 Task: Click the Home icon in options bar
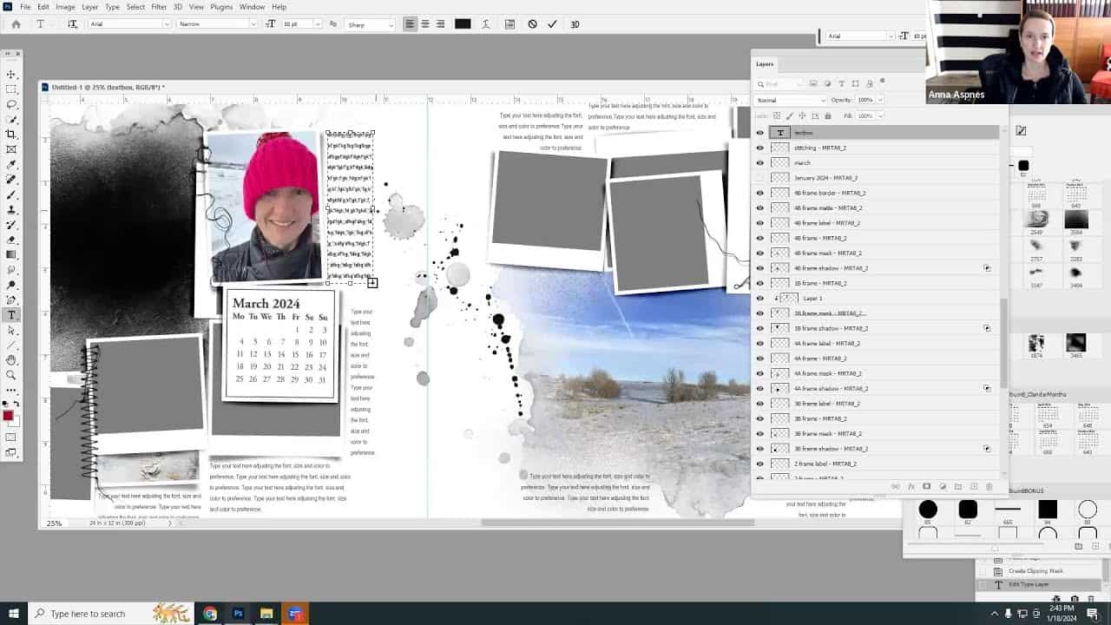(16, 24)
